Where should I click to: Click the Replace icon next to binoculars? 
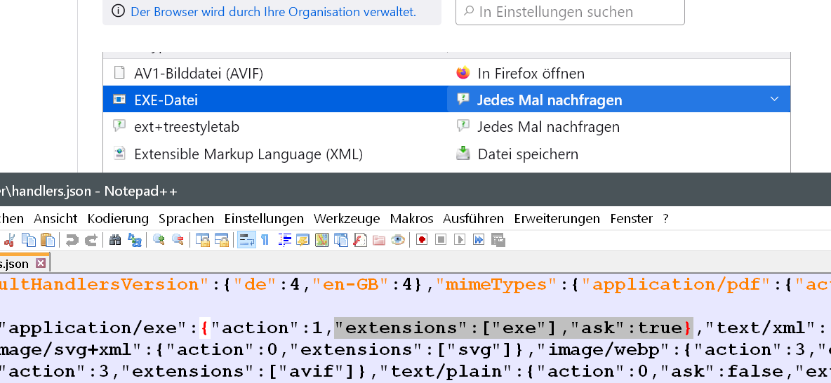click(134, 240)
